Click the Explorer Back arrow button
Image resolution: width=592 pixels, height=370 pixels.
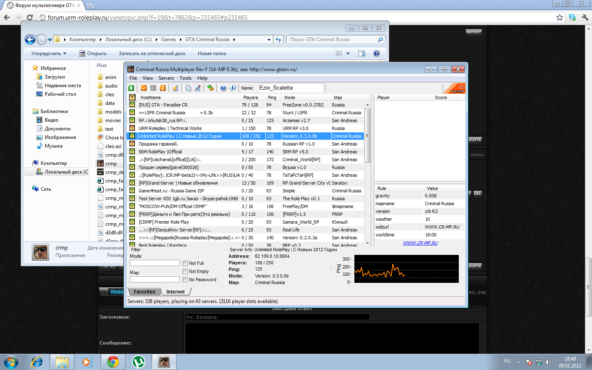point(30,39)
